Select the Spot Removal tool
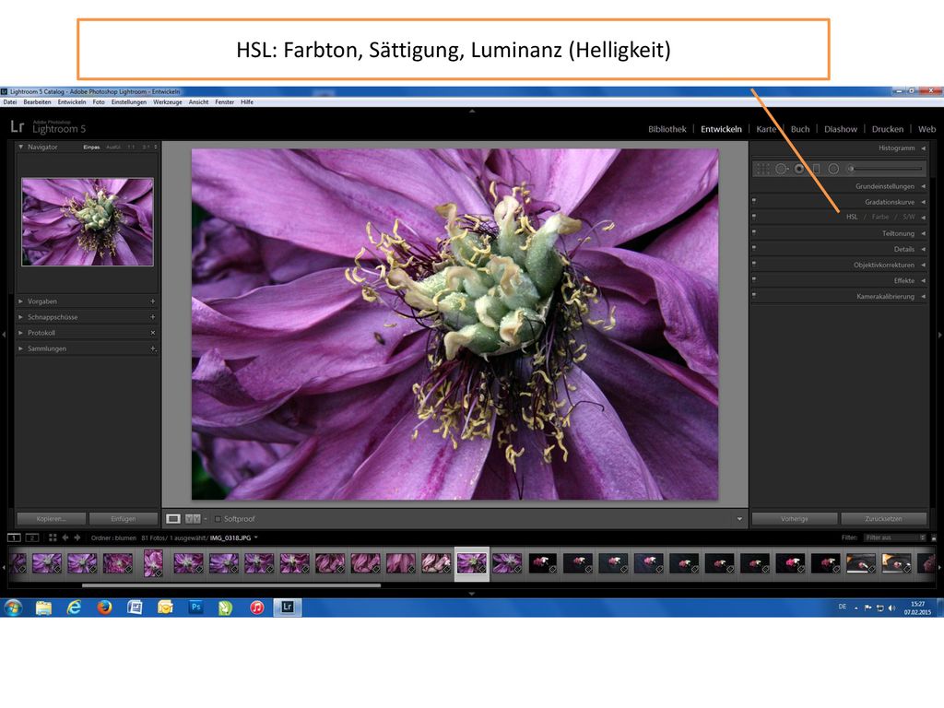Viewport: 944px width, 708px height. 781,170
